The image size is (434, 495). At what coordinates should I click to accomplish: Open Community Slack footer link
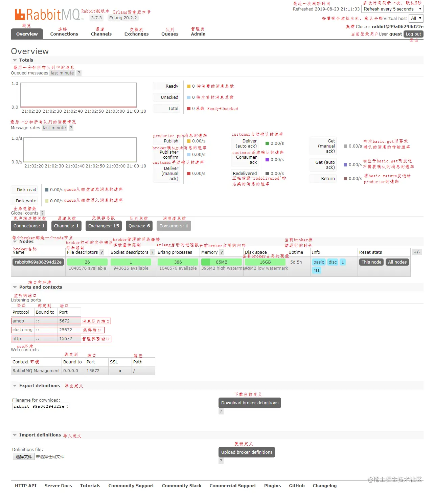182,486
